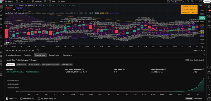The image size is (211, 101).
Task: Open quick search magnifier
Action: (x=188, y=1)
